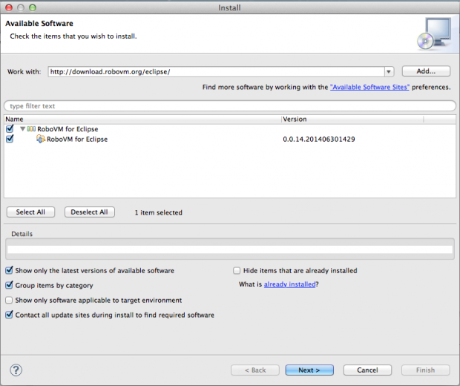
Task: Collapse the RoboVM for Eclipse tree category
Action: pos(22,129)
